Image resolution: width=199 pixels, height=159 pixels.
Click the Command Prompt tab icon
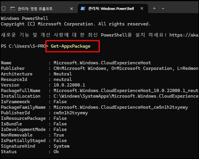tap(12, 9)
